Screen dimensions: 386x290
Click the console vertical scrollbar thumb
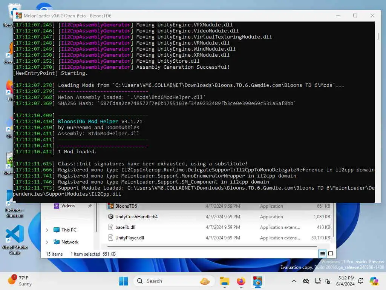tap(378, 36)
